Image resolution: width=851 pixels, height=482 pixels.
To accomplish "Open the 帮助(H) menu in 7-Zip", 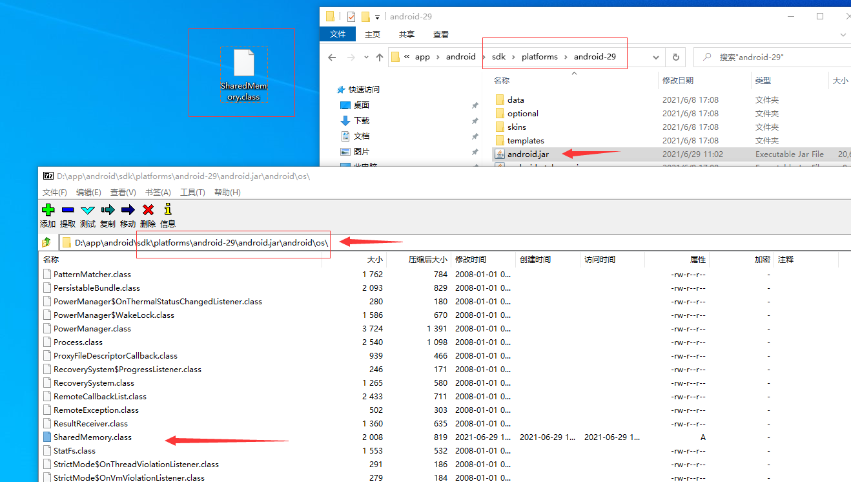I will point(227,193).
